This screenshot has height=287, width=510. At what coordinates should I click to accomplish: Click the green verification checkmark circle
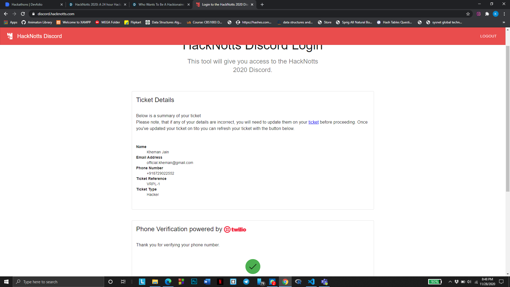pyautogui.click(x=253, y=267)
